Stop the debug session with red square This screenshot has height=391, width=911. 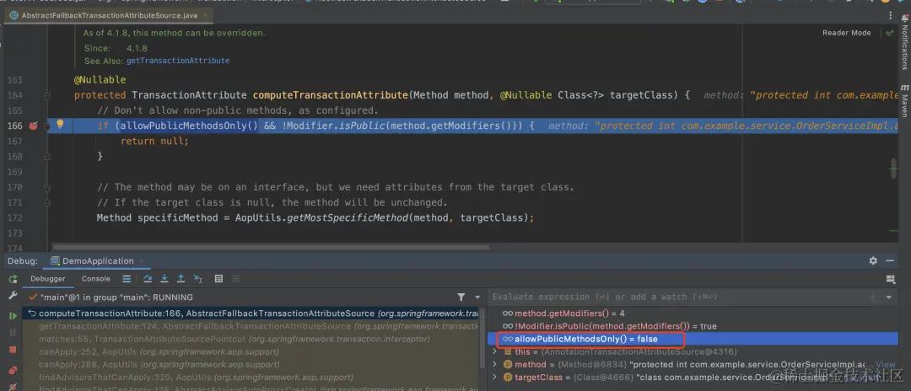click(13, 349)
